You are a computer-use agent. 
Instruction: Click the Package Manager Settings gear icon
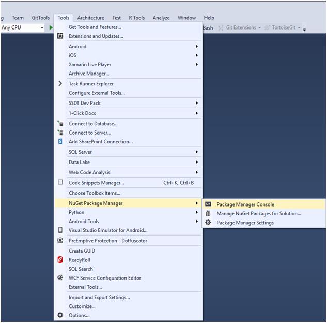tap(208, 222)
